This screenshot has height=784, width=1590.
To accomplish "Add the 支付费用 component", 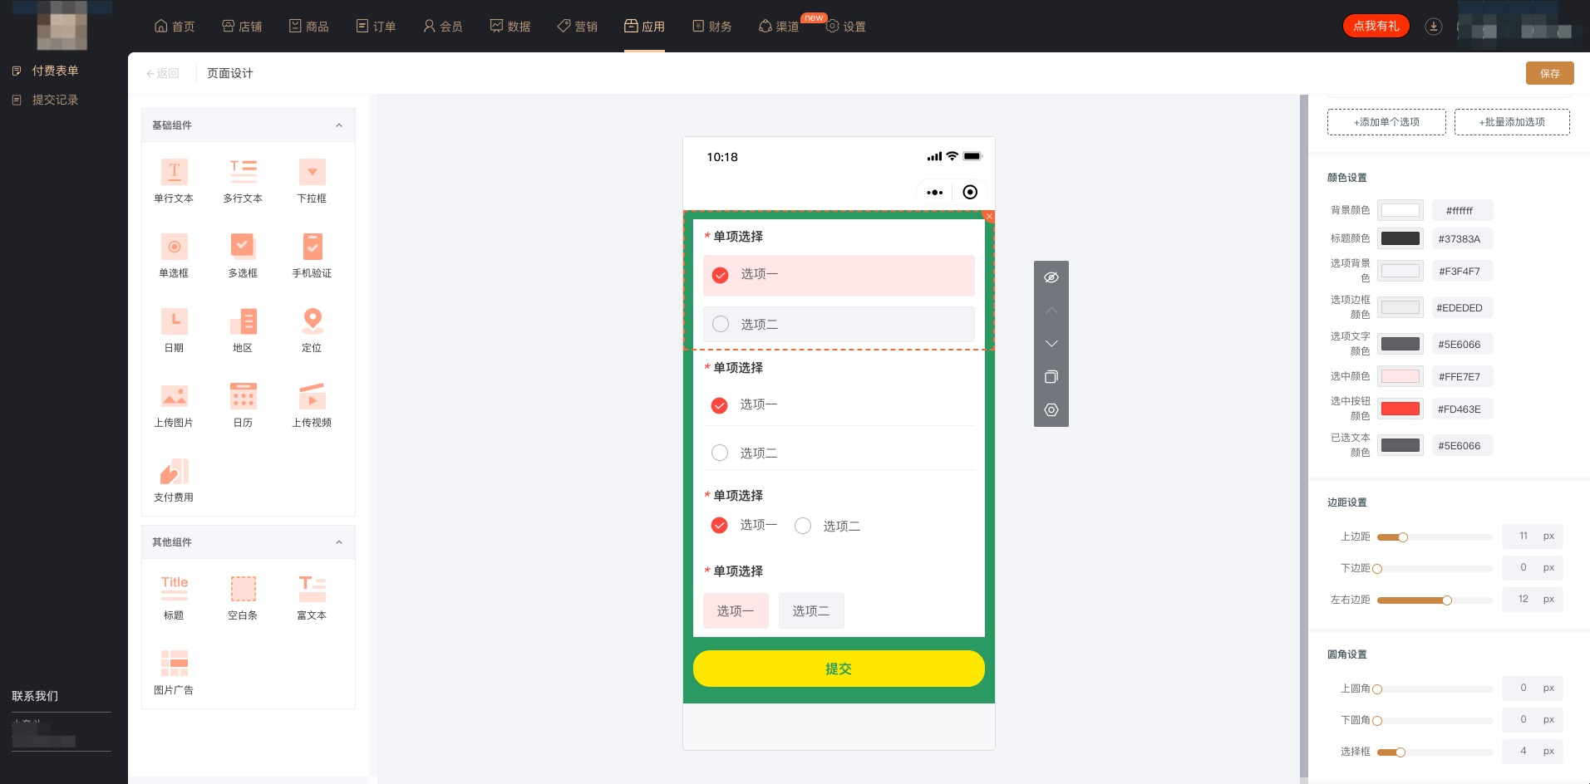I will tap(174, 480).
